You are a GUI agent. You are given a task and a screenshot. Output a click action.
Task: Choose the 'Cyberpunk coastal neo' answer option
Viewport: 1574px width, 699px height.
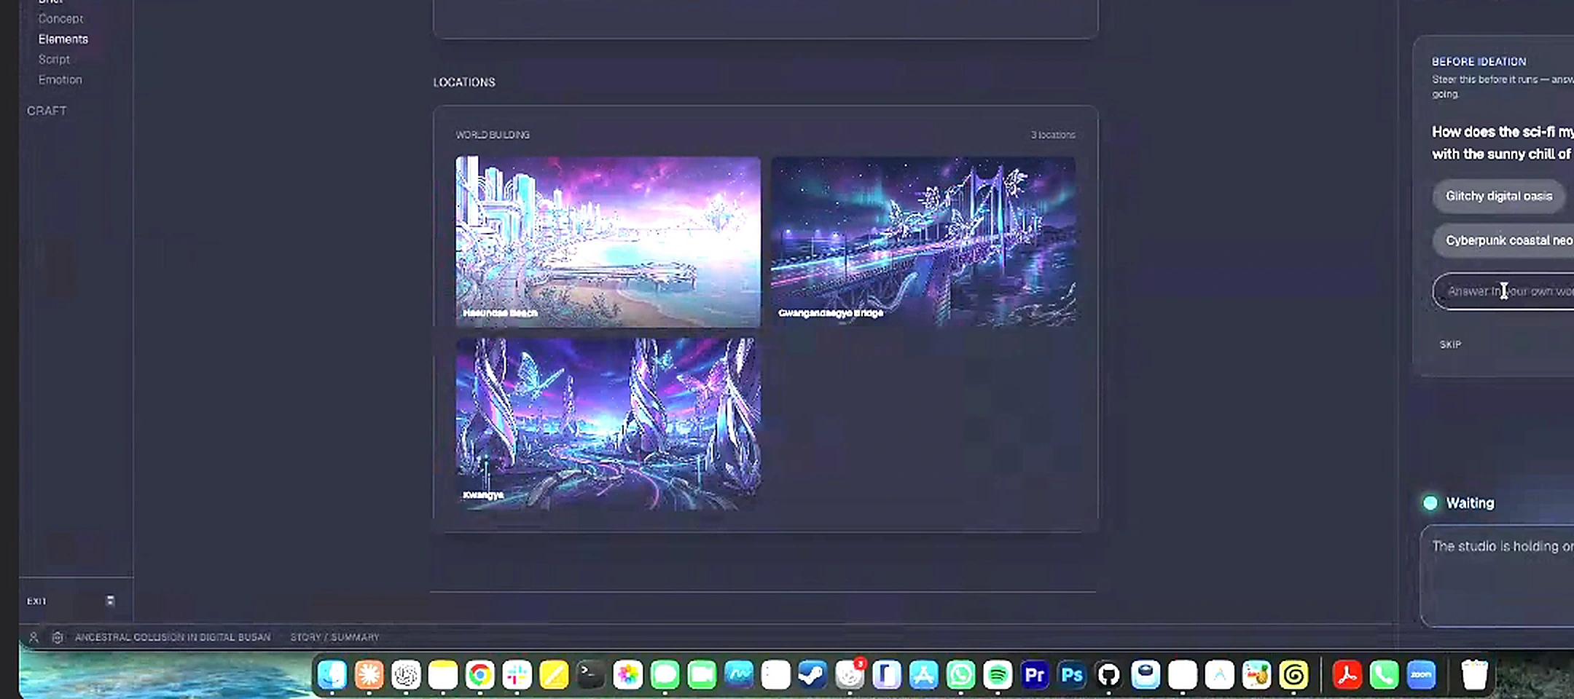tap(1504, 240)
